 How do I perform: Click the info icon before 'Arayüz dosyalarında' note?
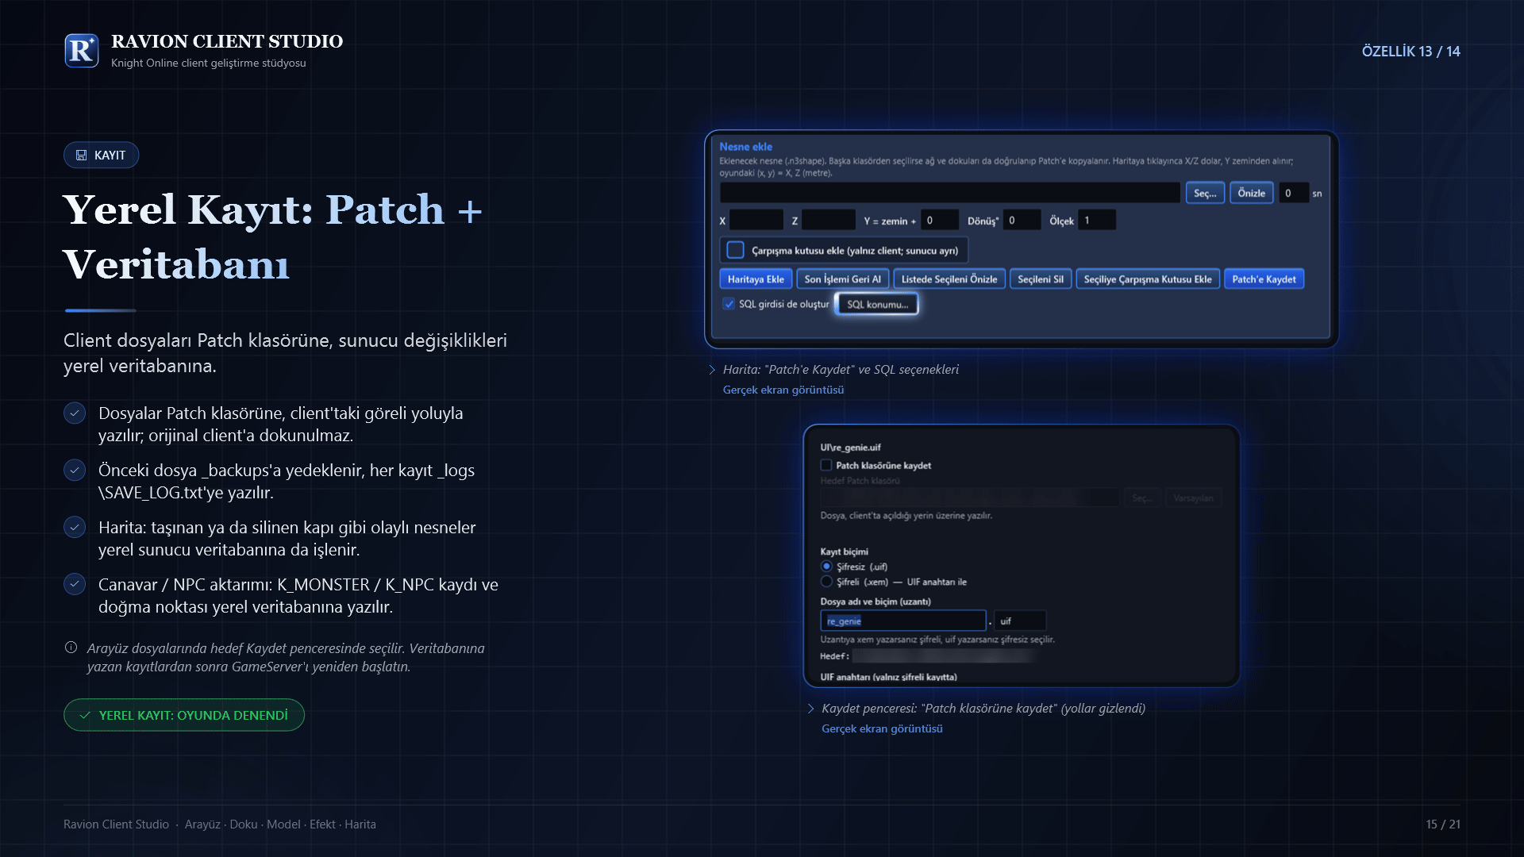coord(71,648)
